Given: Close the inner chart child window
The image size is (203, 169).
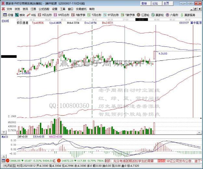Looking at the screenshot, I should pyautogui.click(x=200, y=9).
